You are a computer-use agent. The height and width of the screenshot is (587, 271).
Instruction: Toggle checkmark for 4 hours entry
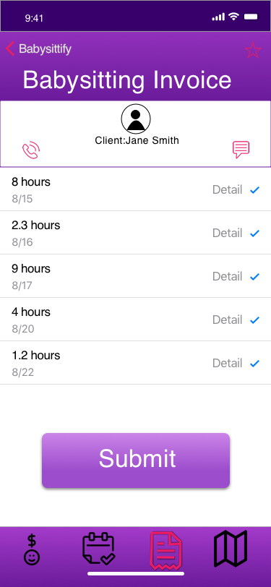pyautogui.click(x=255, y=320)
